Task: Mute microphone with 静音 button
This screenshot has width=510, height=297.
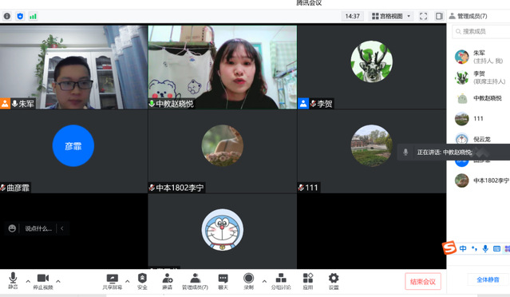Action: (13, 281)
